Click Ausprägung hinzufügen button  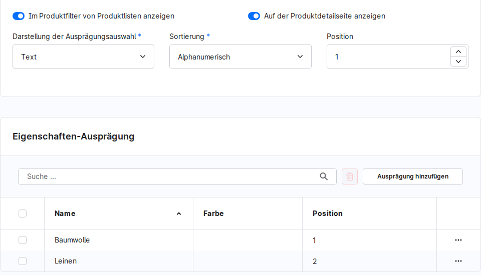point(413,176)
